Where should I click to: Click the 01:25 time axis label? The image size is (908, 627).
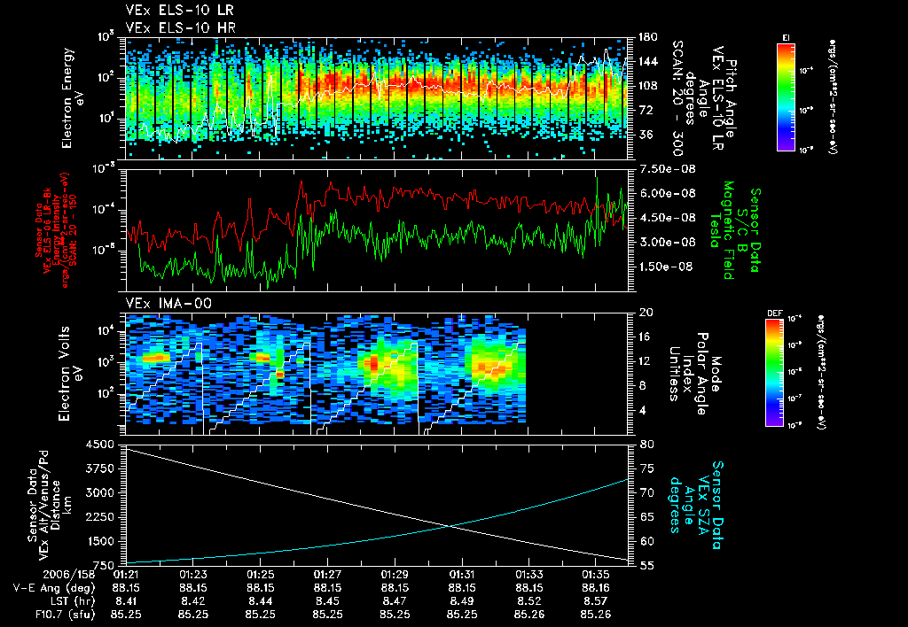point(260,575)
